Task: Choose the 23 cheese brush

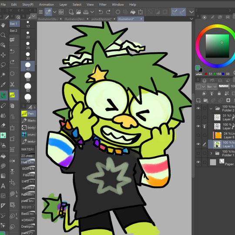Action: tap(28, 155)
